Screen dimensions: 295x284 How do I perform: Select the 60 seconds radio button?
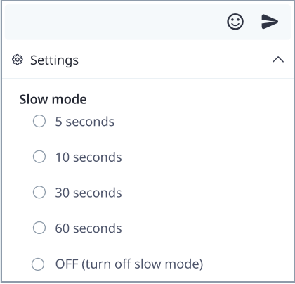click(39, 228)
